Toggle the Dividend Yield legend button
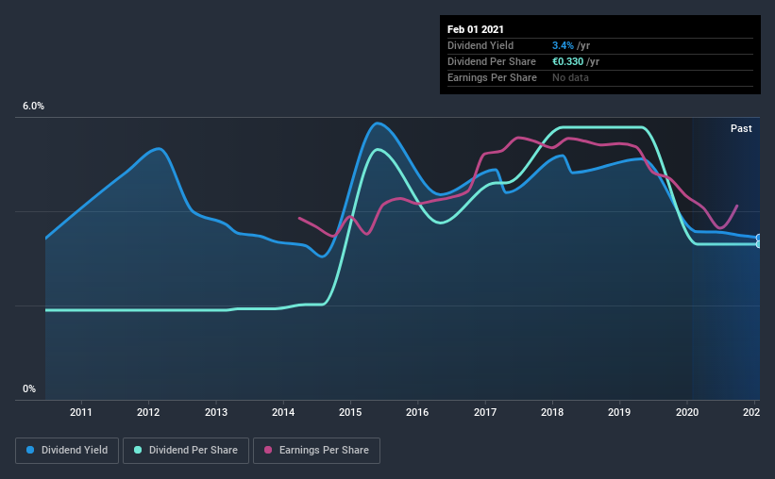The height and width of the screenshot is (479, 775). tap(67, 451)
